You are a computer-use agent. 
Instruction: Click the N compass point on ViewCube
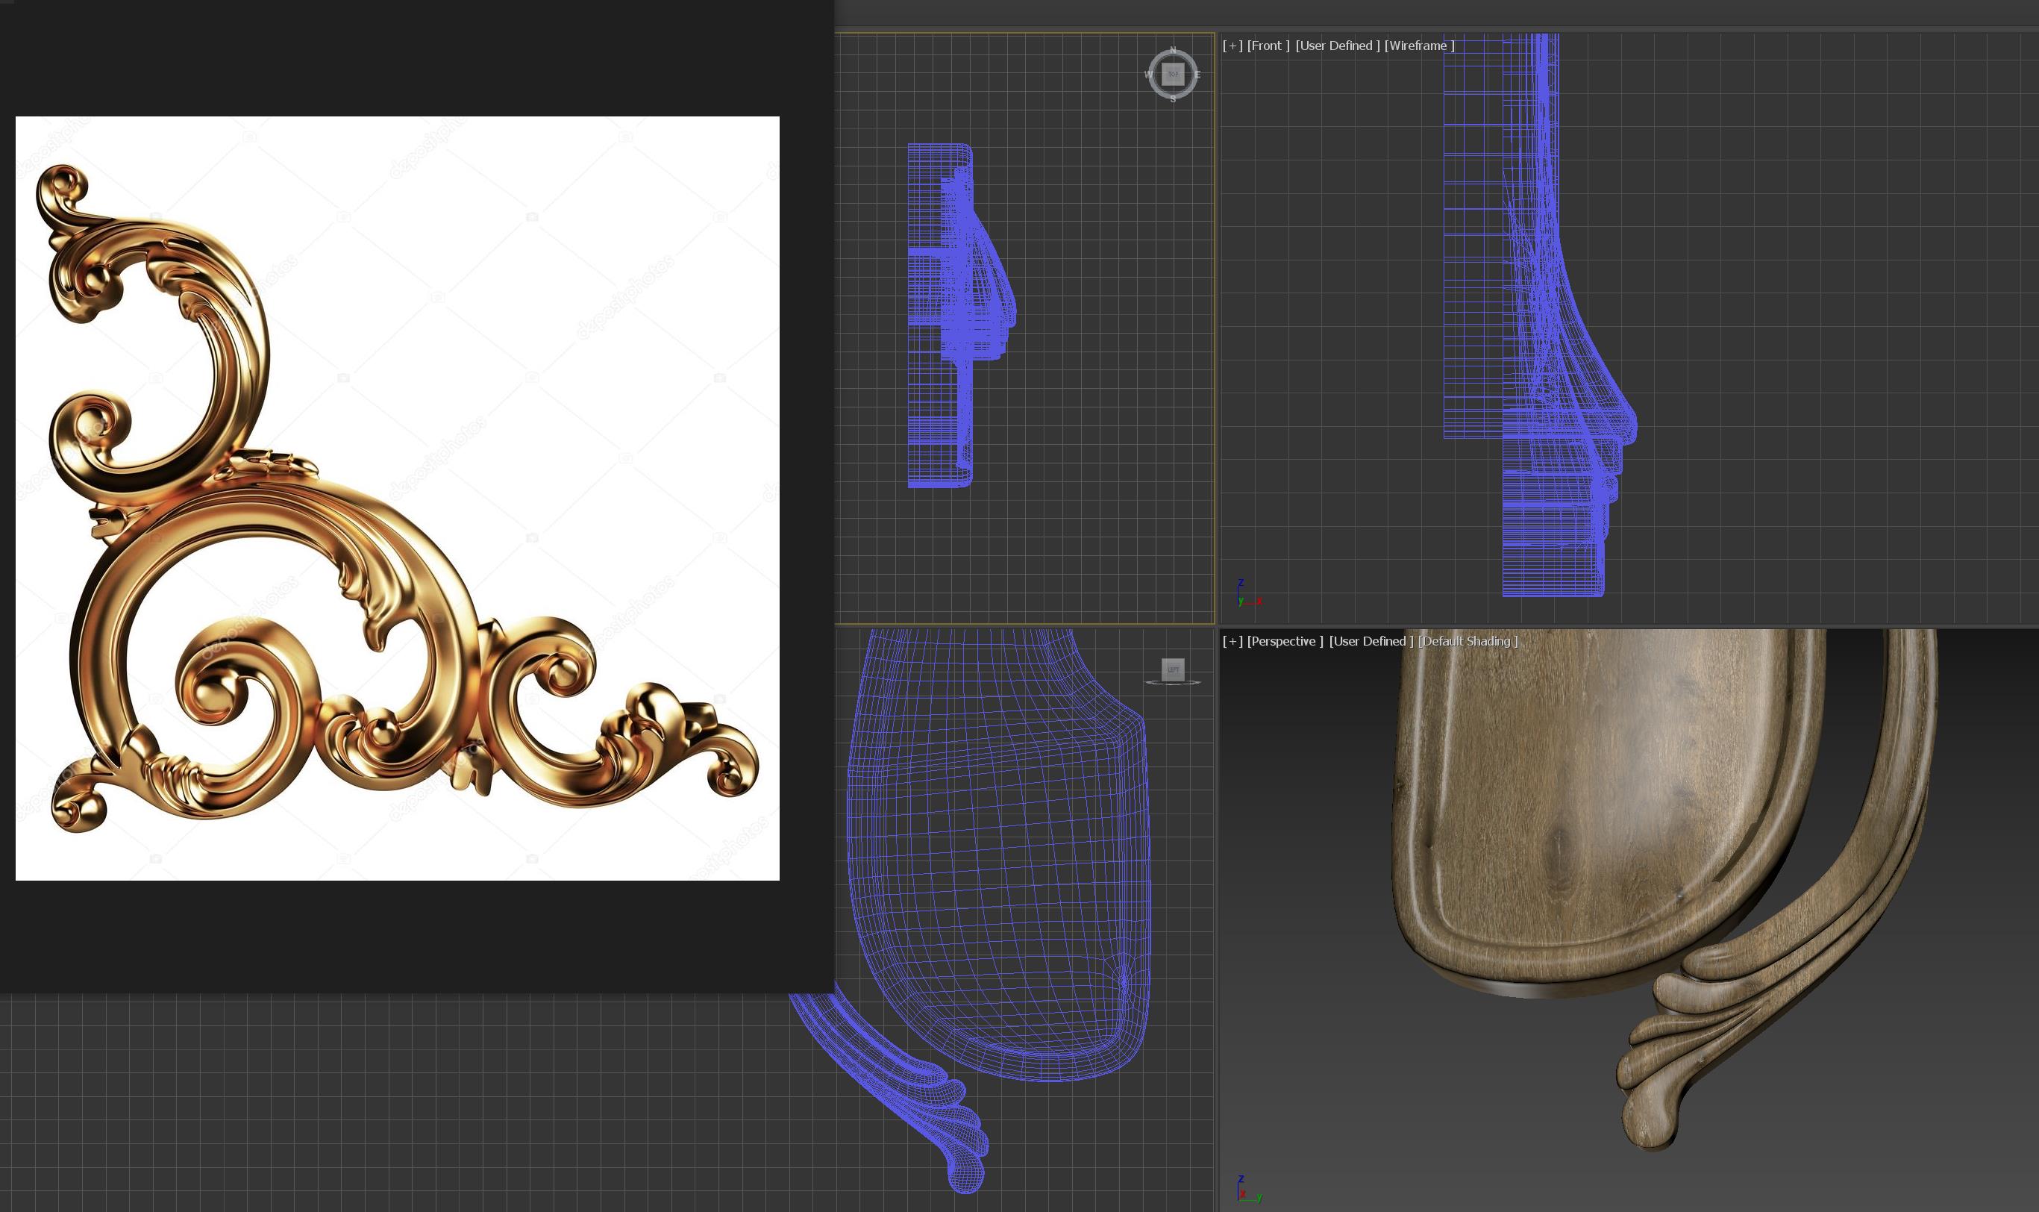point(1173,51)
